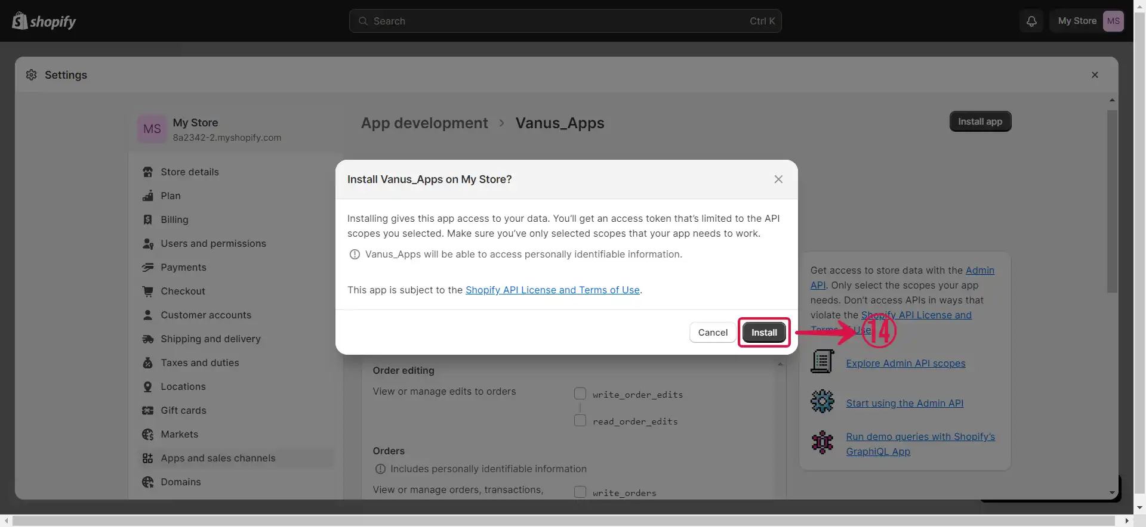
Task: Select Apps and sales channels
Action: point(236,458)
